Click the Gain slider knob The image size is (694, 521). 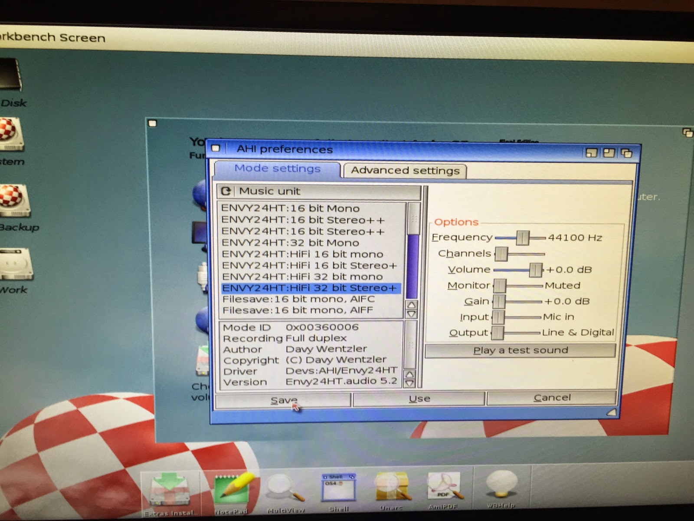[499, 301]
